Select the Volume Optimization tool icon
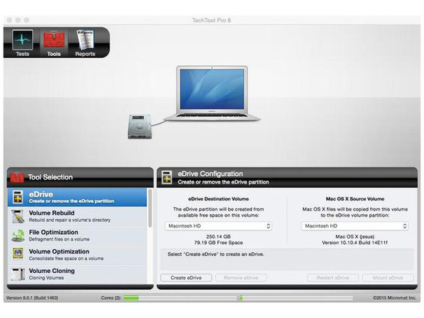The width and height of the screenshot is (424, 318). tap(18, 255)
